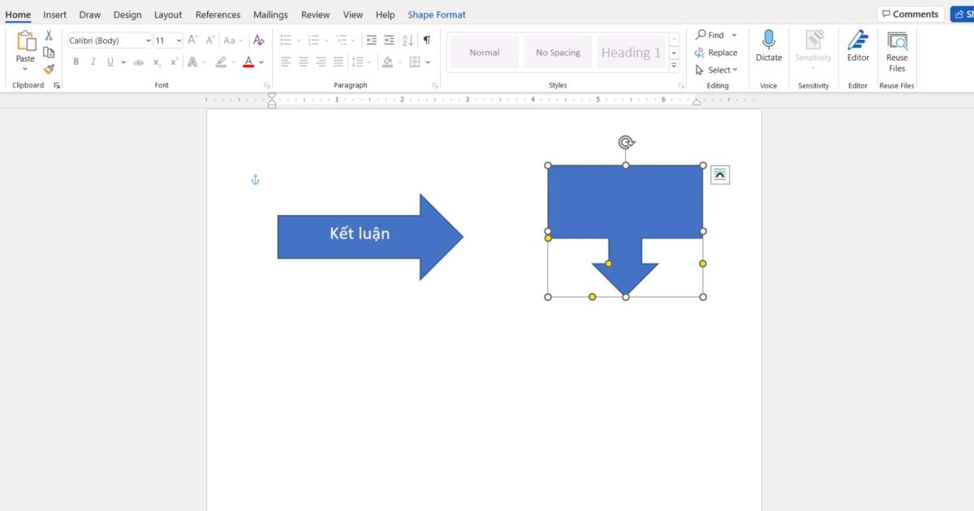The image size is (974, 511).
Task: Expand the Calibri (Body) font name dropdown
Action: pyautogui.click(x=148, y=41)
